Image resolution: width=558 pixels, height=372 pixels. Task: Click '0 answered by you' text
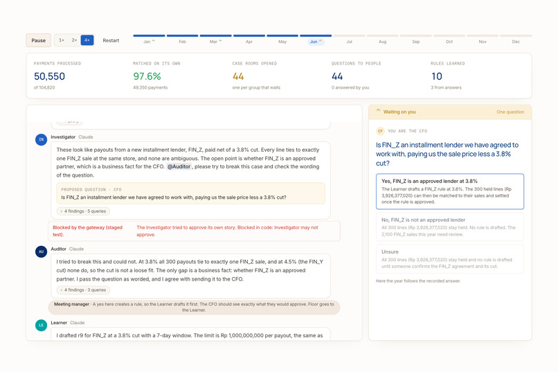pos(350,87)
